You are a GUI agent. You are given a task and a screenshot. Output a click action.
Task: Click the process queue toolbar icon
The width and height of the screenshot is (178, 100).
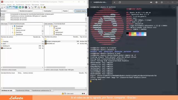click(x=23, y=7)
